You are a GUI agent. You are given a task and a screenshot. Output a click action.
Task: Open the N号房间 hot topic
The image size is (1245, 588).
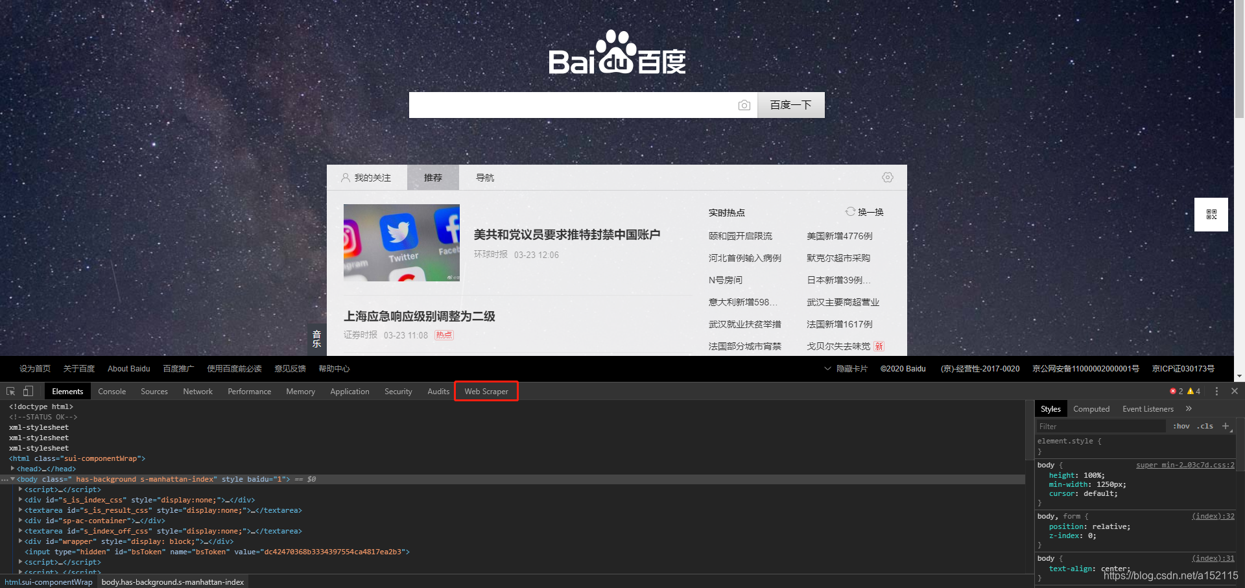click(x=726, y=280)
